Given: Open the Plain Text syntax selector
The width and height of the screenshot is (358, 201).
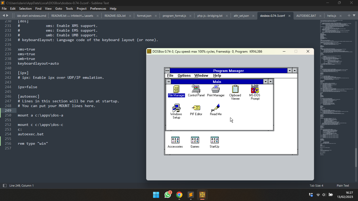Looking at the screenshot, I should click(x=343, y=186).
